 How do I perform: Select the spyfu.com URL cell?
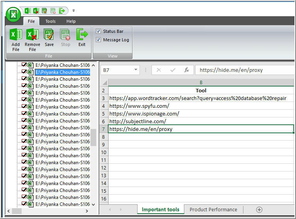pos(201,106)
